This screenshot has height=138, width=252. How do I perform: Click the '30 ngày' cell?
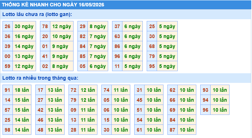point(24,26)
